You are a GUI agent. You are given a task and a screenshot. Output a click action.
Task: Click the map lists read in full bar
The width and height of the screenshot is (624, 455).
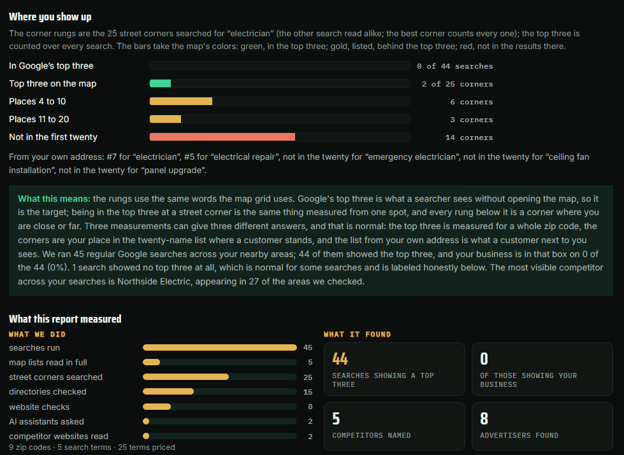pos(151,363)
